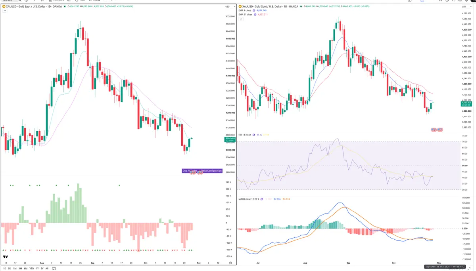Click the XAUUSD title in right chart
The height and width of the screenshot is (271, 476).
click(x=271, y=6)
